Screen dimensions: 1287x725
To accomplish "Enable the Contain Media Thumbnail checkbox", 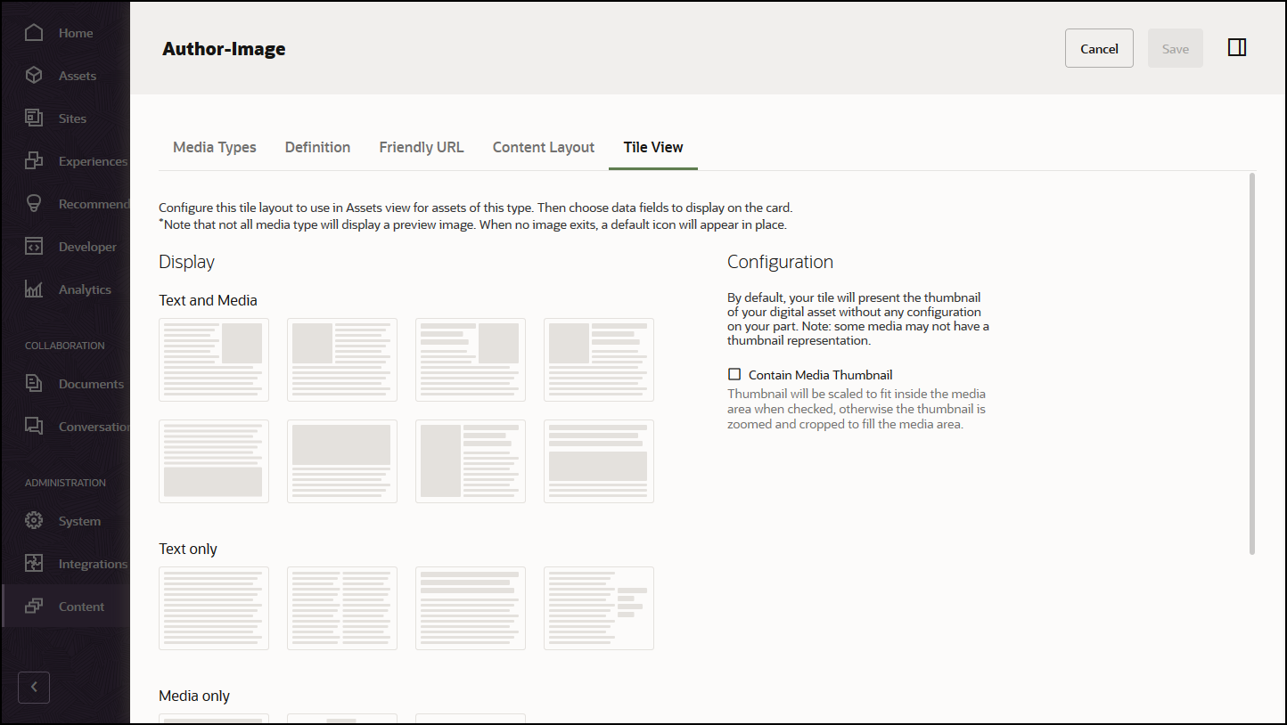I will pos(734,375).
